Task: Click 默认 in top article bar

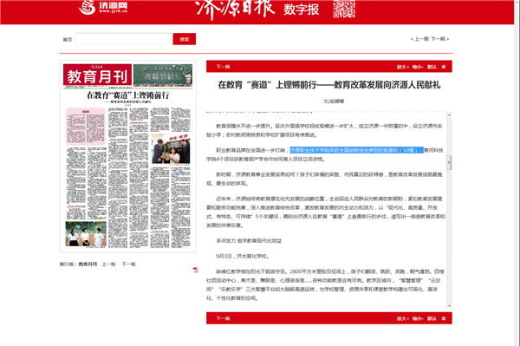Action: coord(432,67)
